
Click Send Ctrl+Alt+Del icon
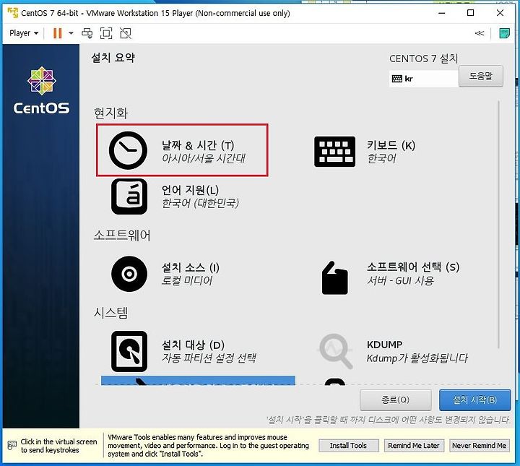[x=87, y=33]
